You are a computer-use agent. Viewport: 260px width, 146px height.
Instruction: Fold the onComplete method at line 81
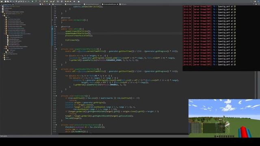(x=56, y=18)
